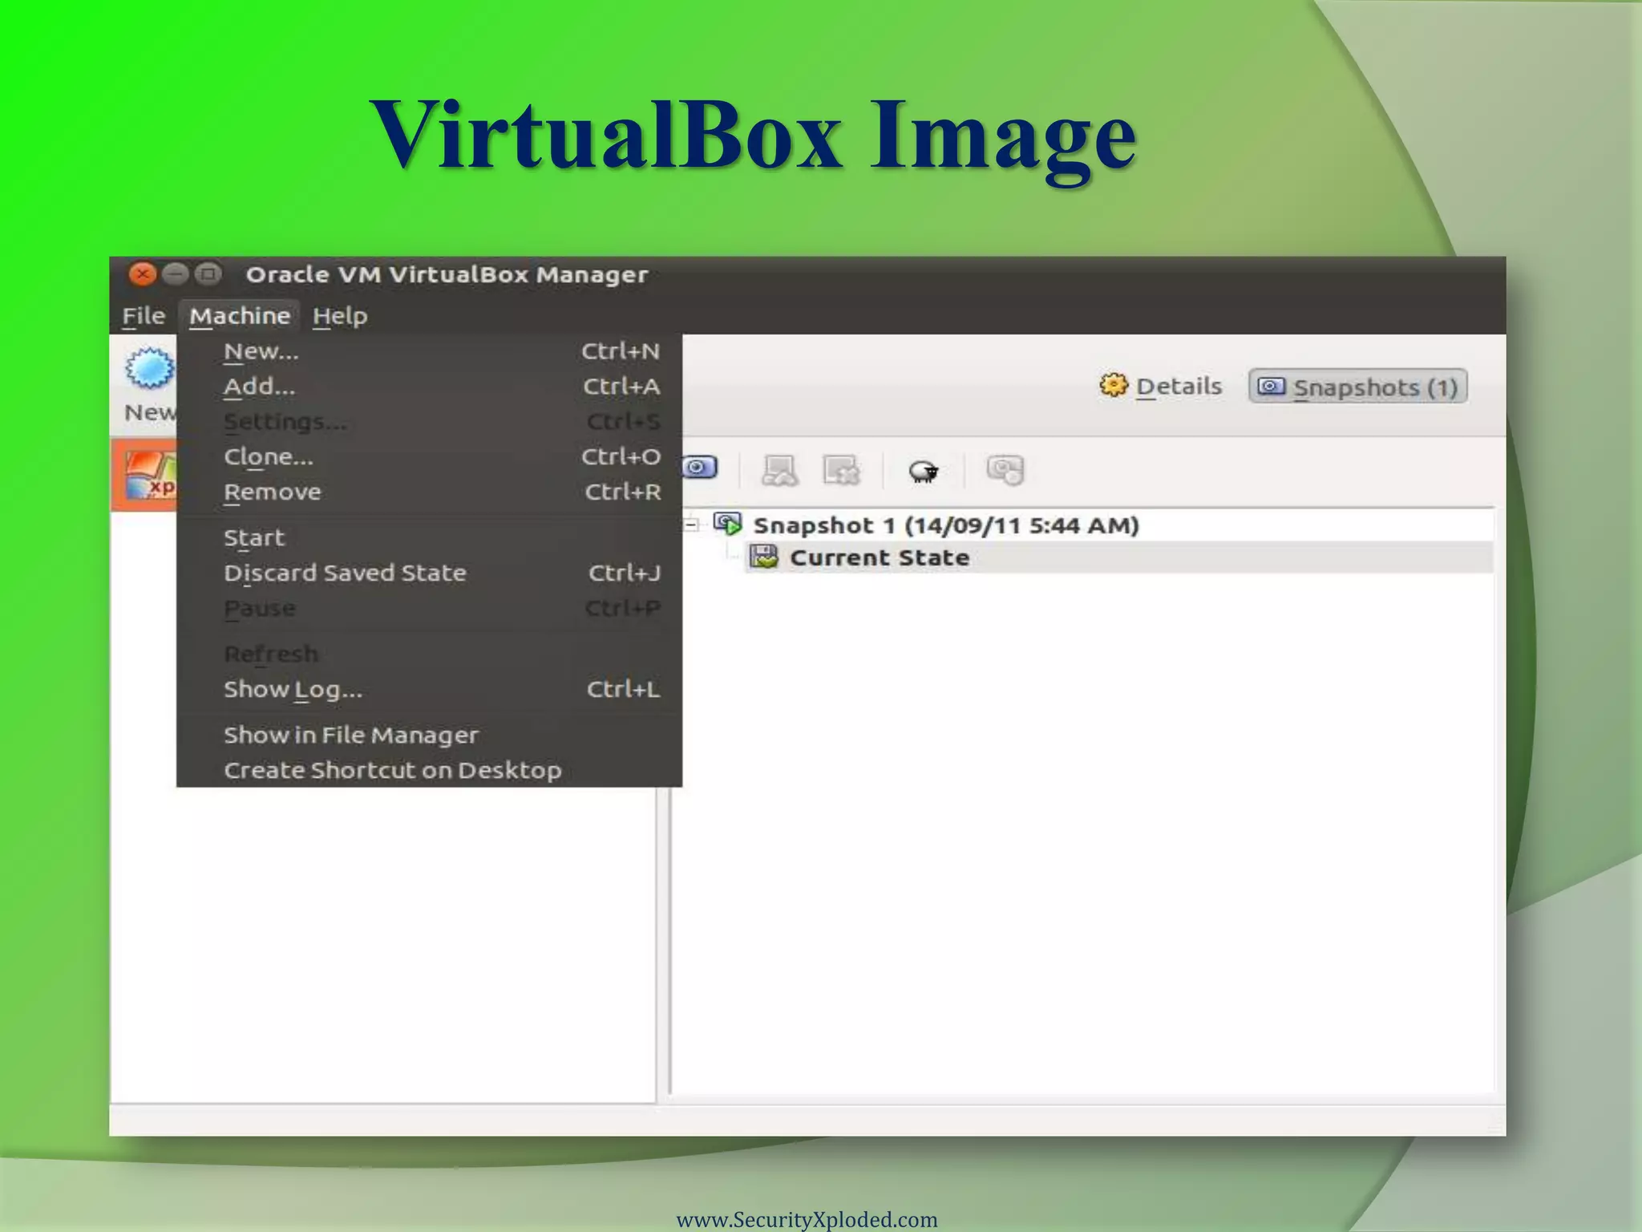The image size is (1642, 1232).
Task: Click the Current State disk icon
Action: click(x=764, y=557)
